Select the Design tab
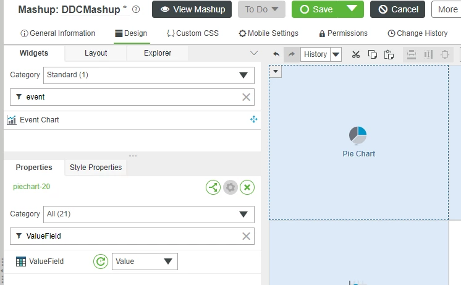Screen dimensions: 461x285 click(131, 33)
